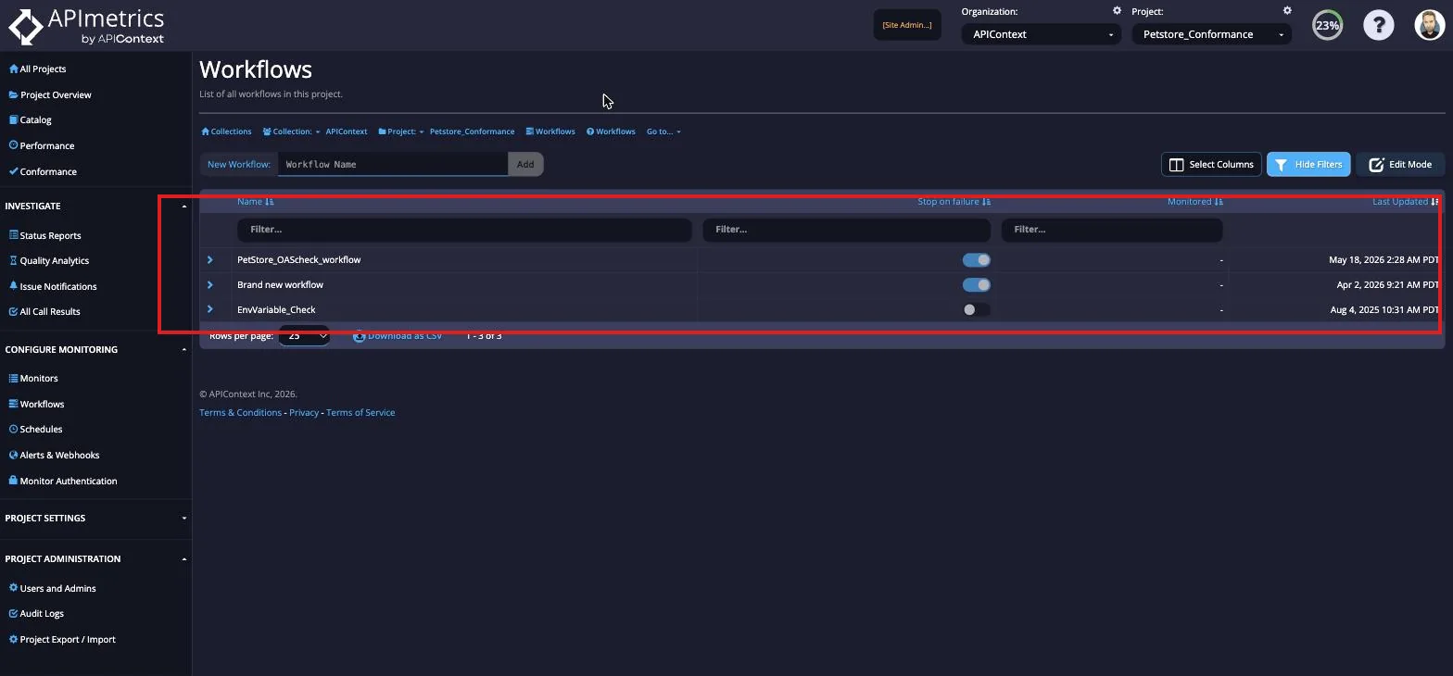Click Select Columns button
This screenshot has height=676, width=1453.
pos(1211,164)
